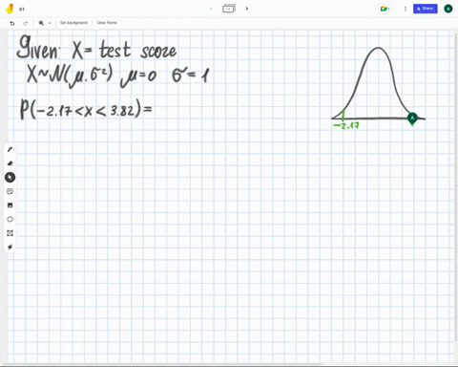Select the Pen drawing tool

[10, 149]
